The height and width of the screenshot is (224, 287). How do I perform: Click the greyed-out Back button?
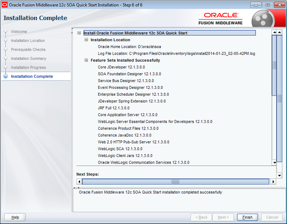coord(201,217)
